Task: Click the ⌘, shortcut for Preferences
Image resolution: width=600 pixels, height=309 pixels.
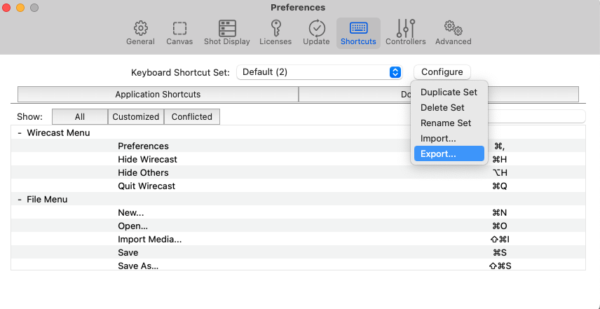Action: coord(500,146)
